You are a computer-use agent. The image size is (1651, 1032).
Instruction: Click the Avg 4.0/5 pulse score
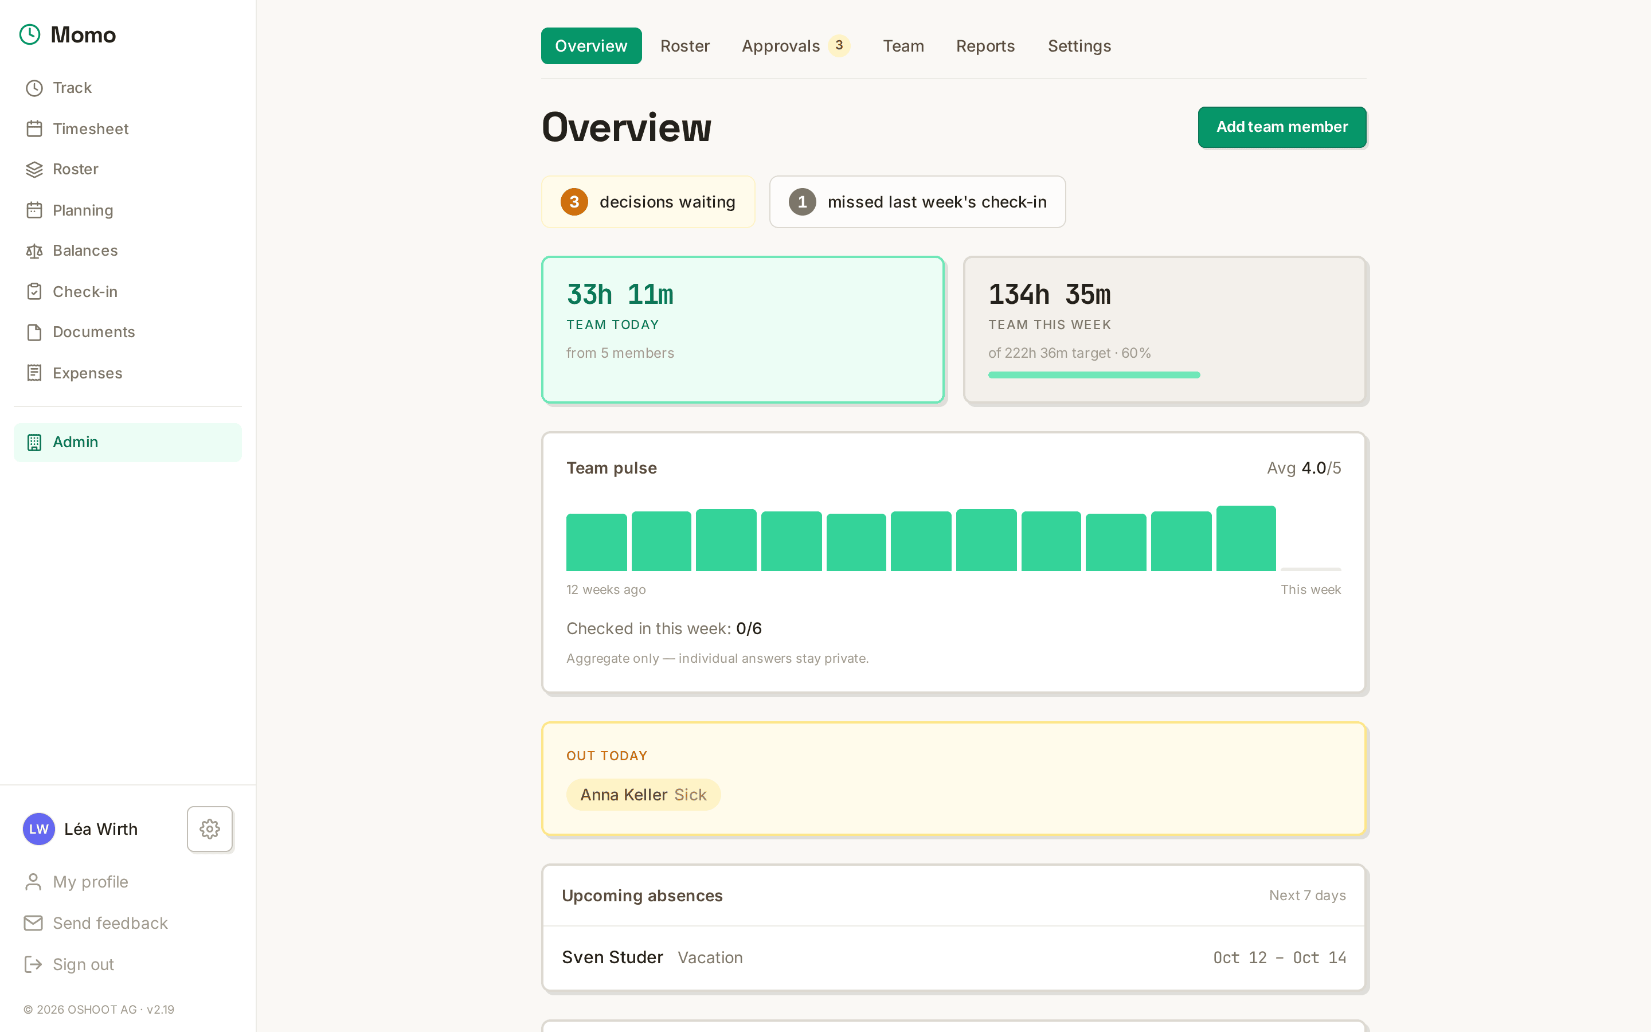1304,468
